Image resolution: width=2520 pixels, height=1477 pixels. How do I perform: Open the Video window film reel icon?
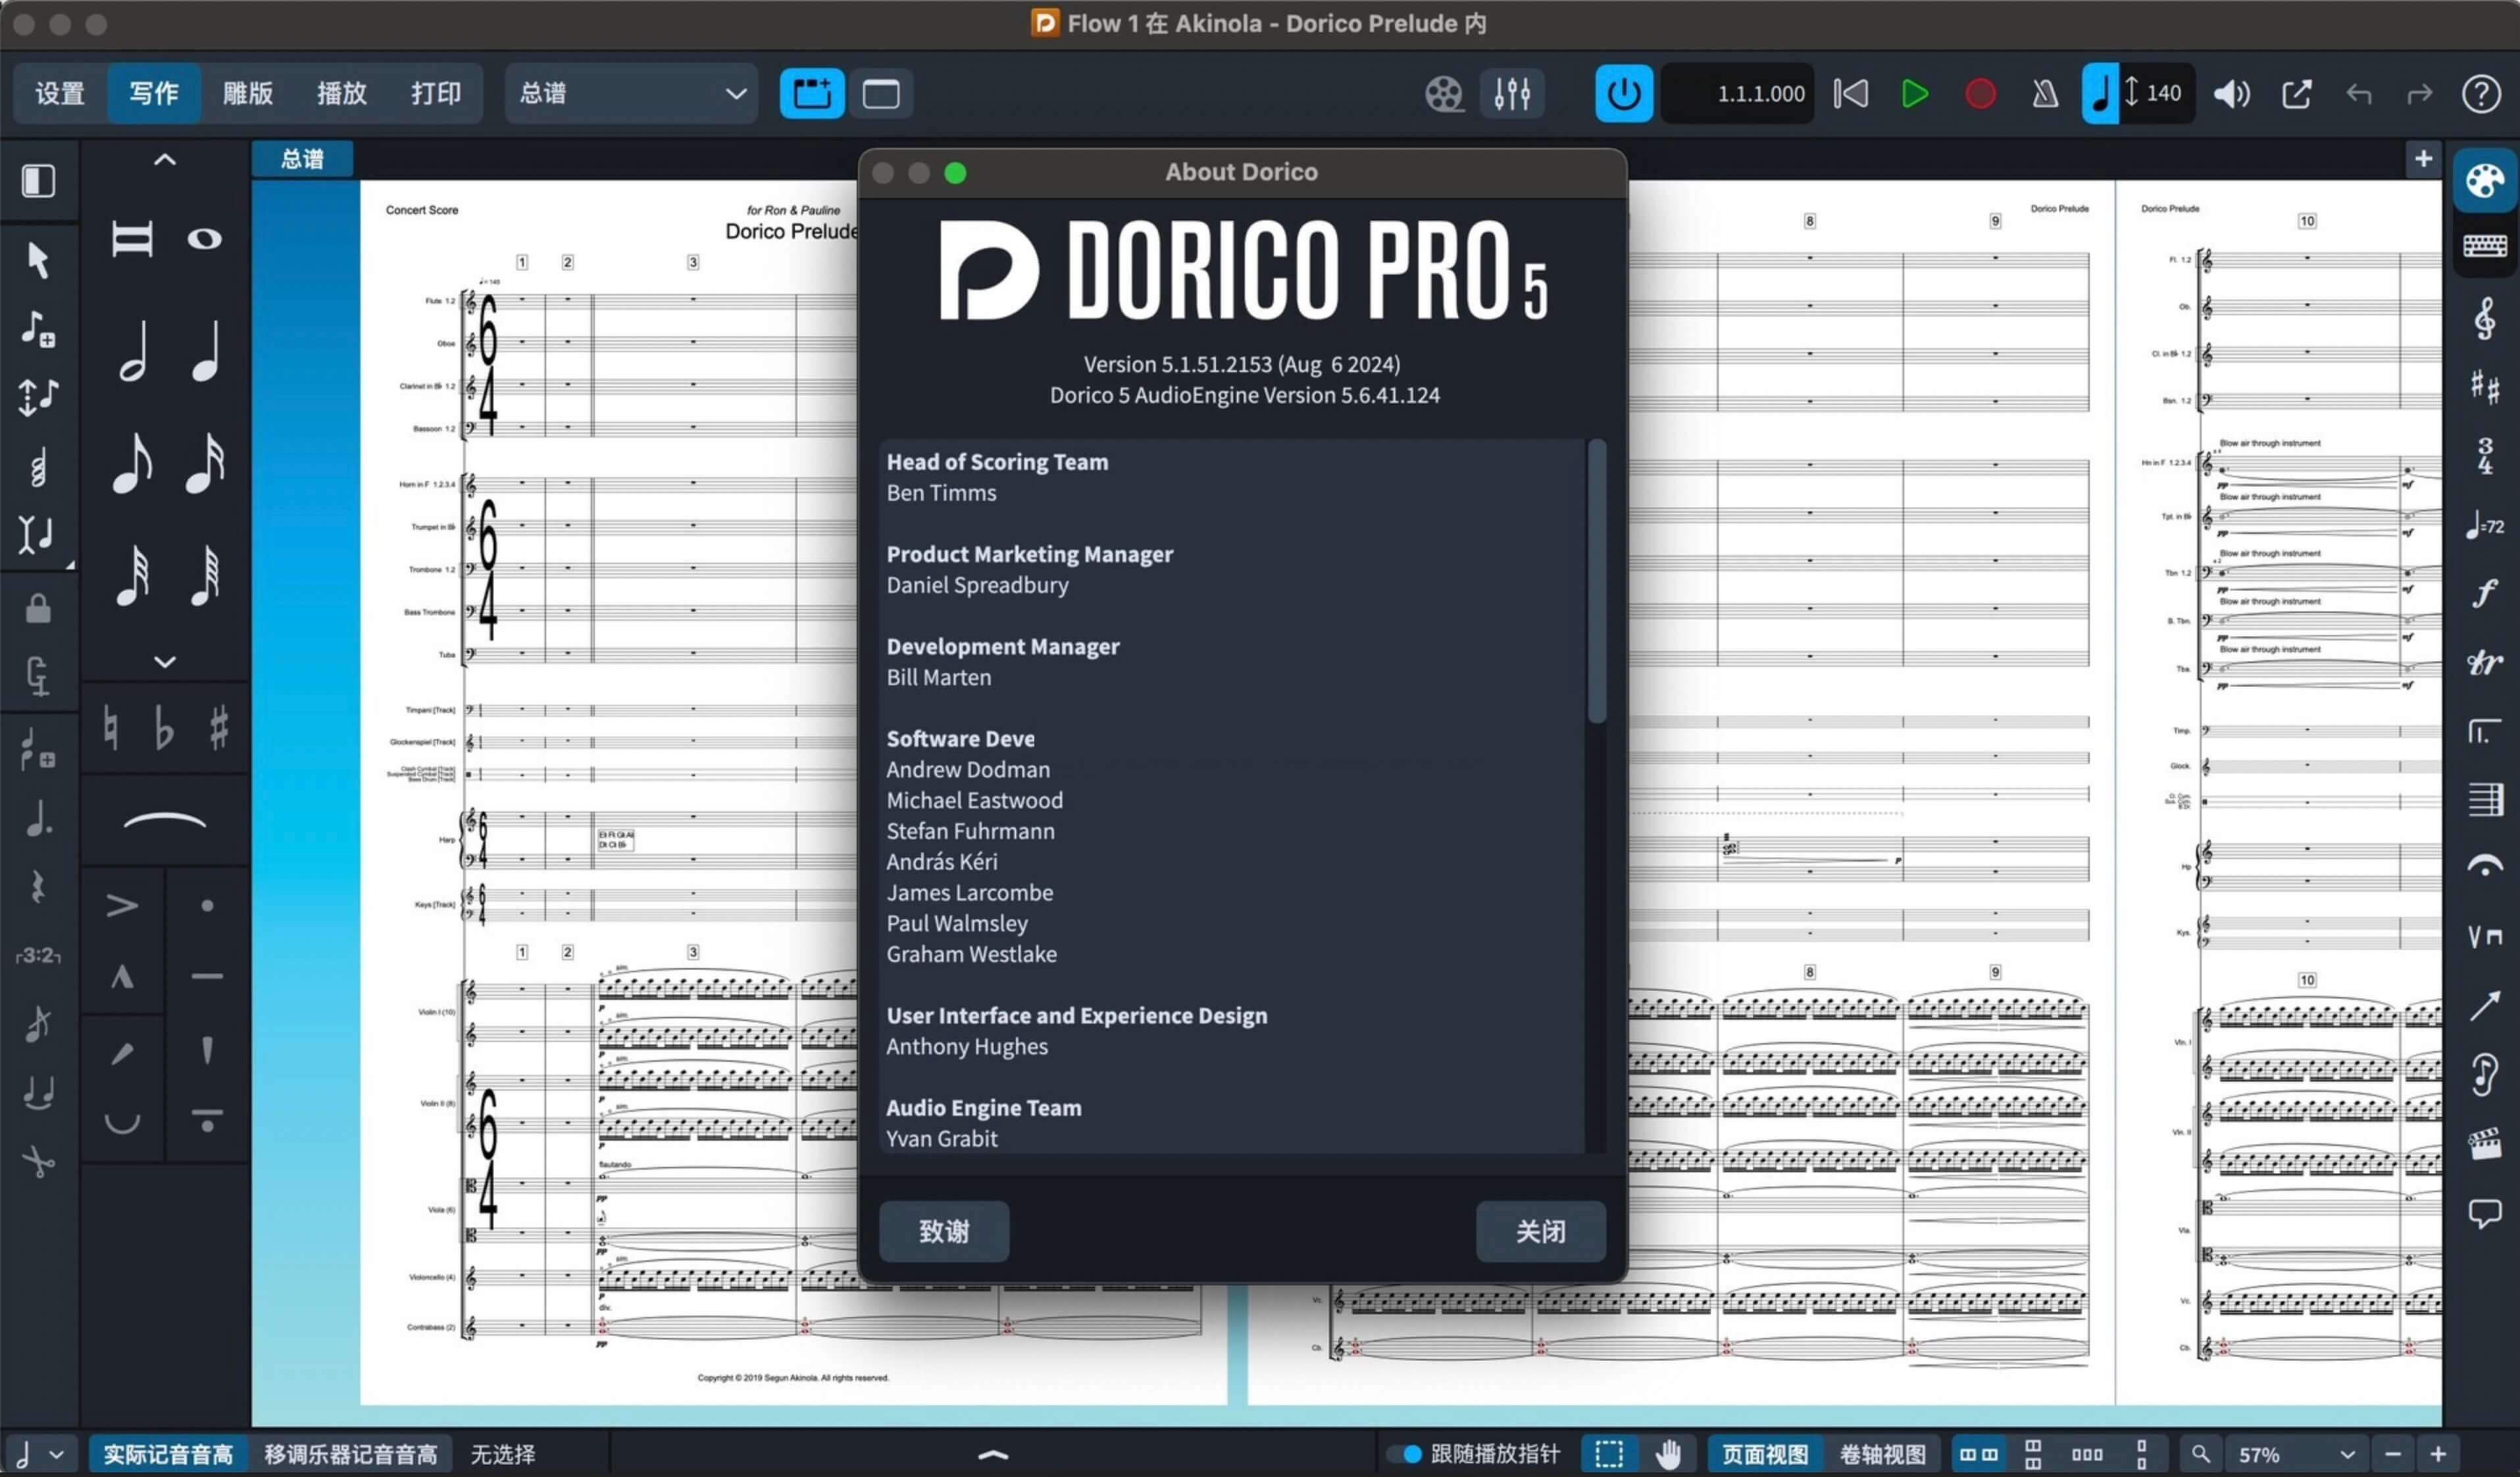[1443, 94]
